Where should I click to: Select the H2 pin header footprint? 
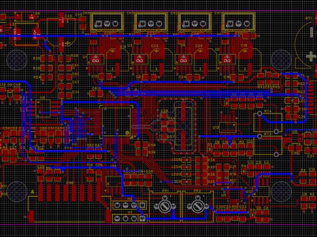130,205
